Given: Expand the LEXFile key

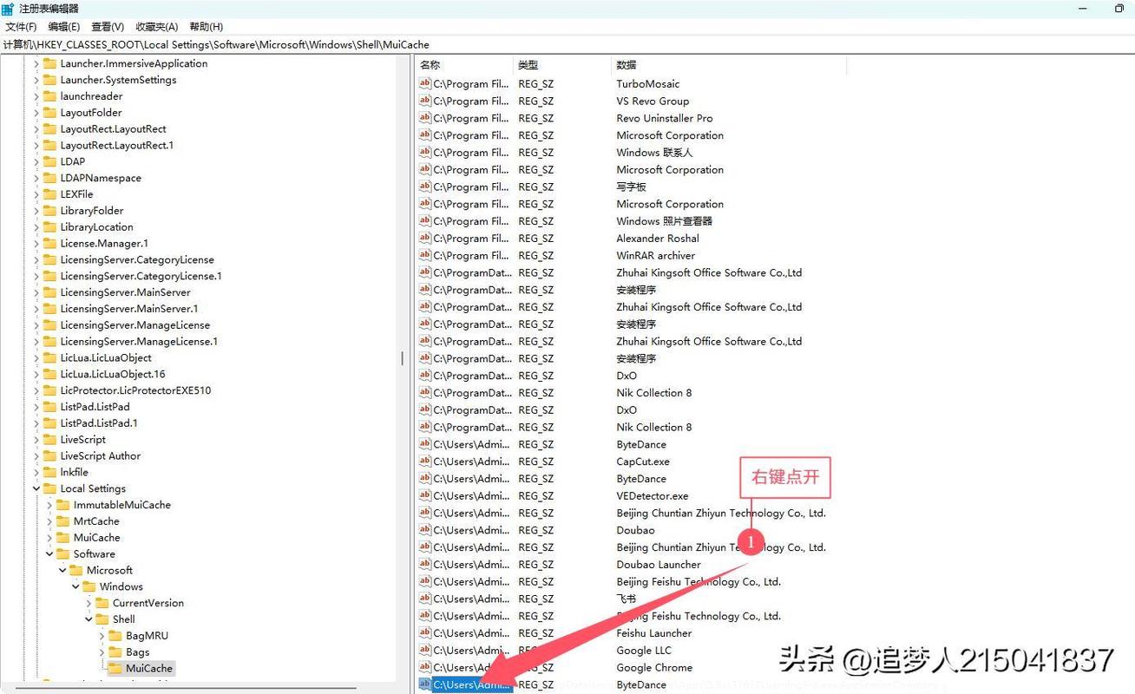Looking at the screenshot, I should coord(36,194).
